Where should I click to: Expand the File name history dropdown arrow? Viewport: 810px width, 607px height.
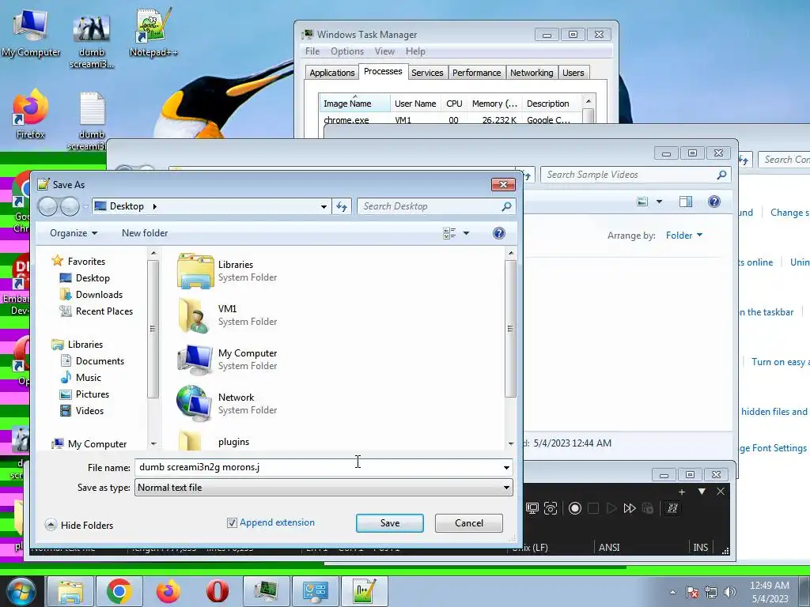(x=506, y=468)
